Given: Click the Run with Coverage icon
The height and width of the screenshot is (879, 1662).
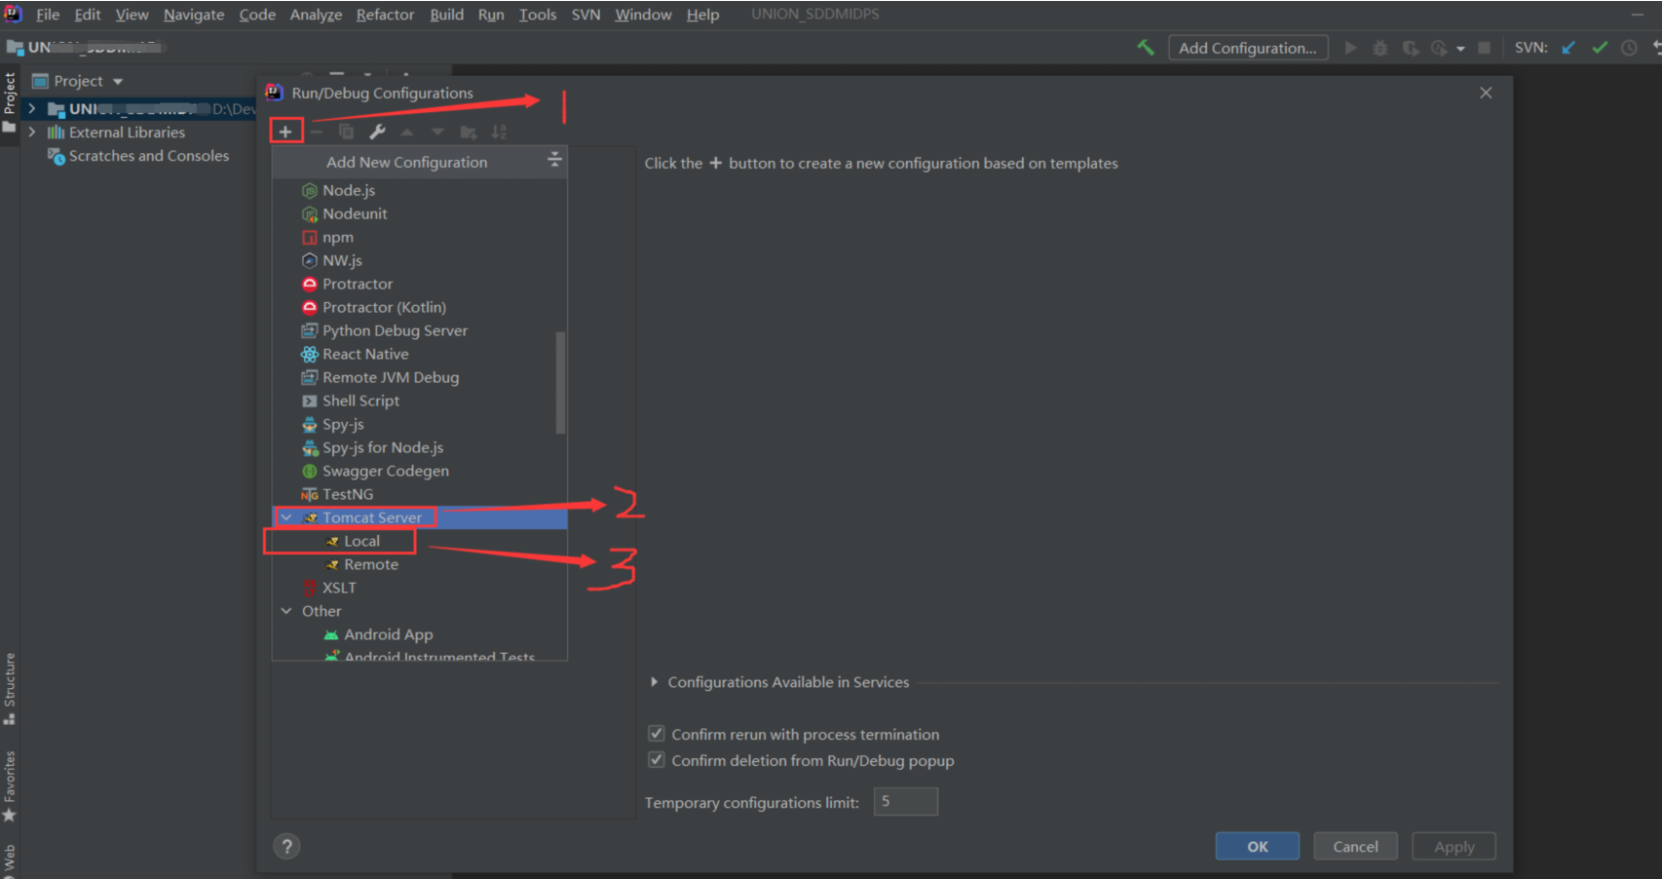Looking at the screenshot, I should pos(1410,48).
